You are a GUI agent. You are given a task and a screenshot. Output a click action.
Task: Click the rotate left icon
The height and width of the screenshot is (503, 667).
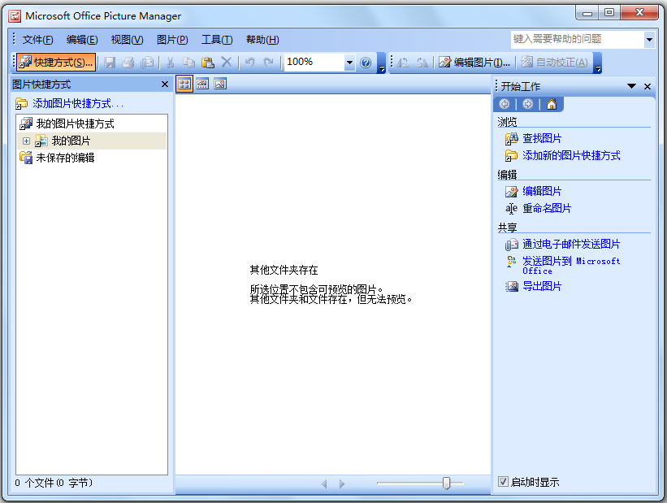point(402,63)
